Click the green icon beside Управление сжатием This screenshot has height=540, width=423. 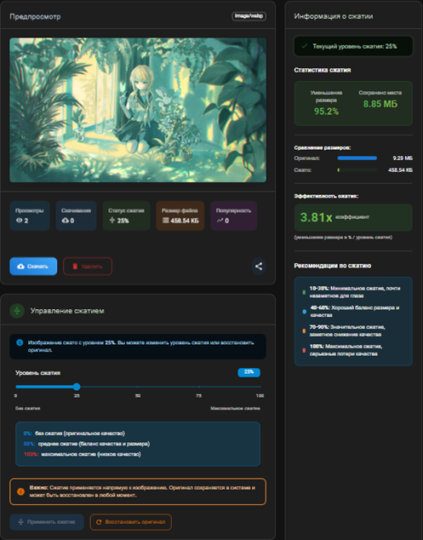(x=17, y=311)
